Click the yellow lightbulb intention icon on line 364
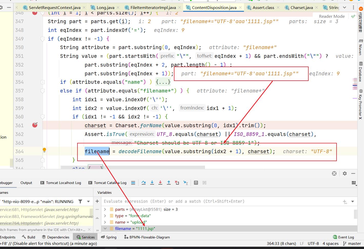This screenshot has width=364, height=249. pos(44,150)
